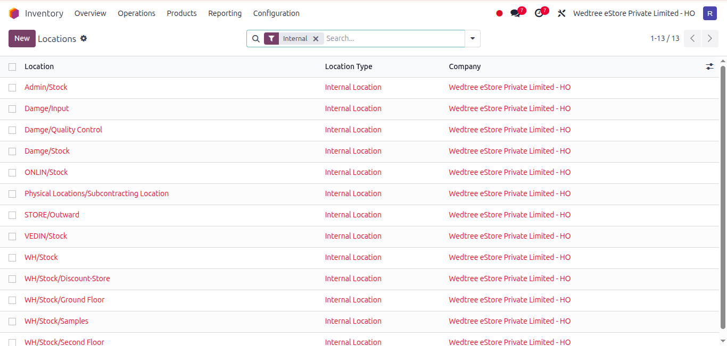Select all locations header checkbox
727x346 pixels.
(x=12, y=66)
